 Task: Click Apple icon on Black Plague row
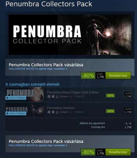(x=53, y=96)
